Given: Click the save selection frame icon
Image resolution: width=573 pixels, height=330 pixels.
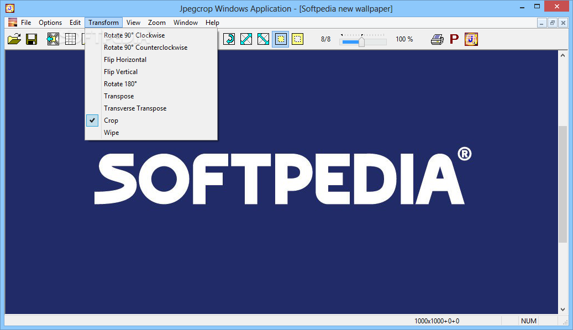Looking at the screenshot, I should tap(53, 39).
